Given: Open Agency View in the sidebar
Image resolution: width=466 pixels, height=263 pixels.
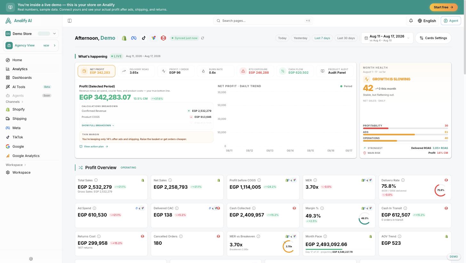Looking at the screenshot, I should point(31,45).
